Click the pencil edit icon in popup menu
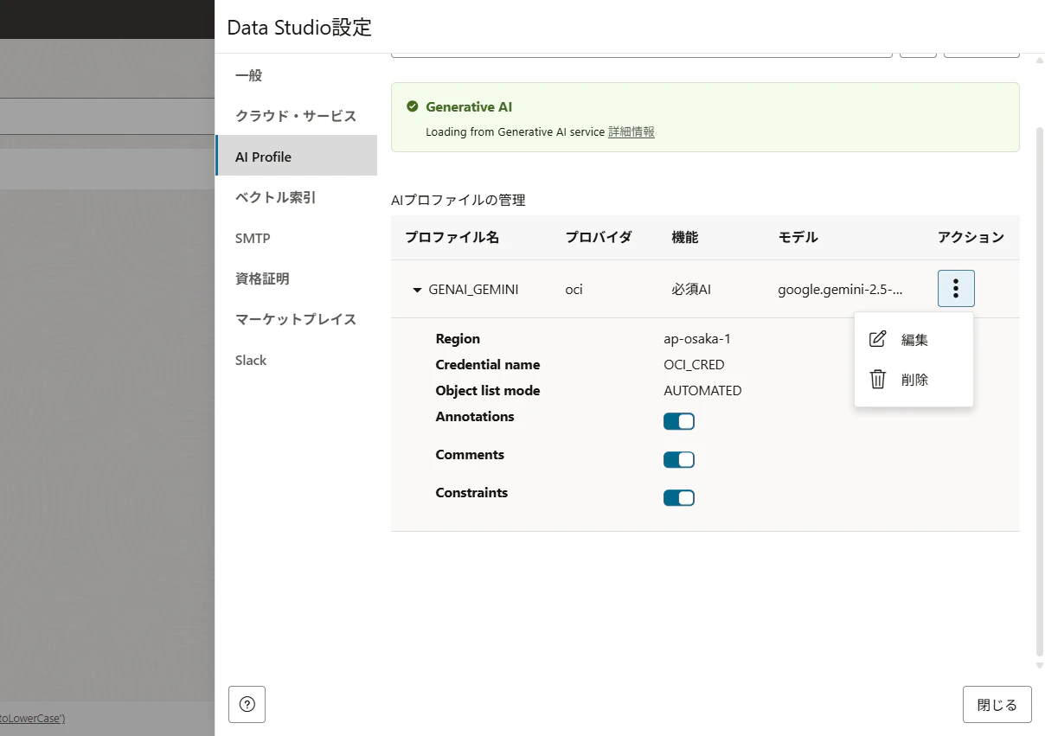Viewport: 1045px width, 736px height. (x=877, y=339)
